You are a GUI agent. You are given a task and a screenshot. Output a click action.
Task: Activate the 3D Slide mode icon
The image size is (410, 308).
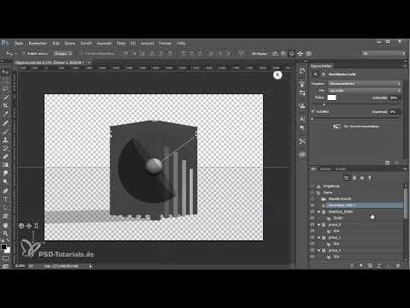pyautogui.click(x=300, y=53)
